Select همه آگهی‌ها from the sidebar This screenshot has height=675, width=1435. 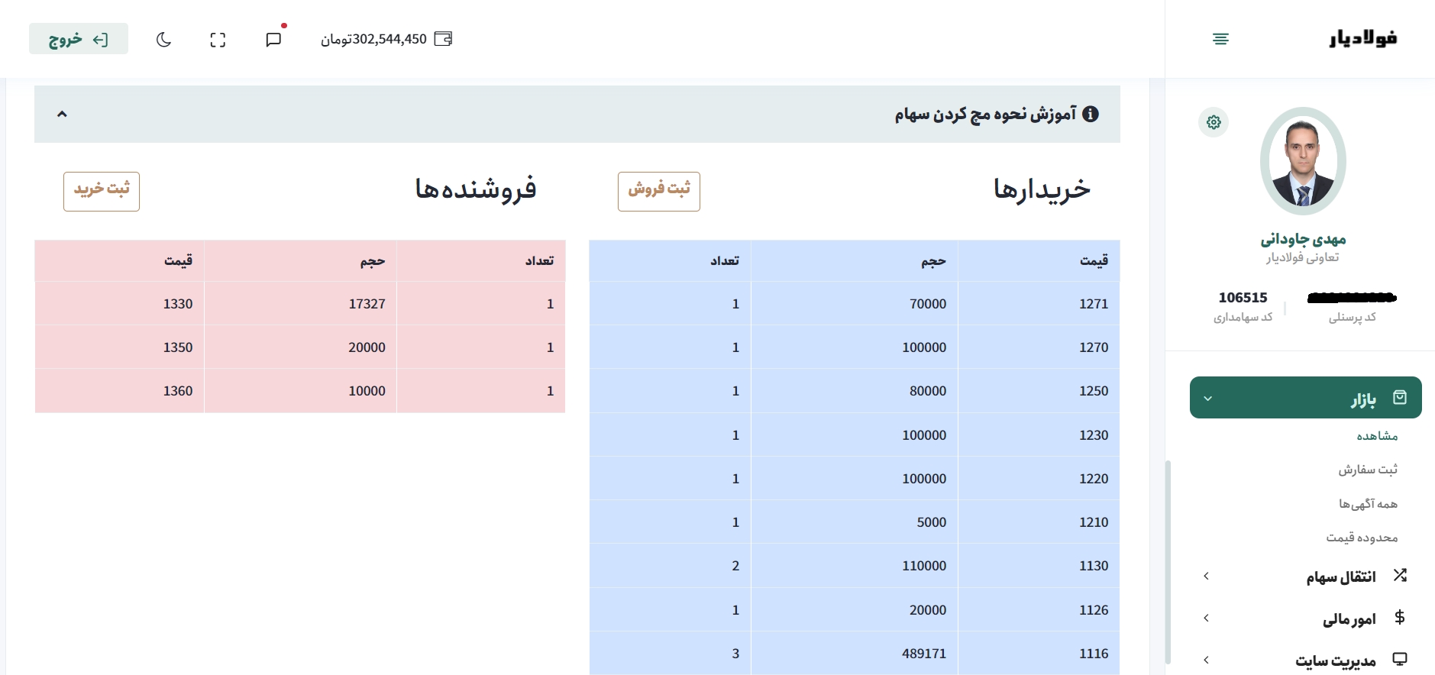coord(1367,504)
